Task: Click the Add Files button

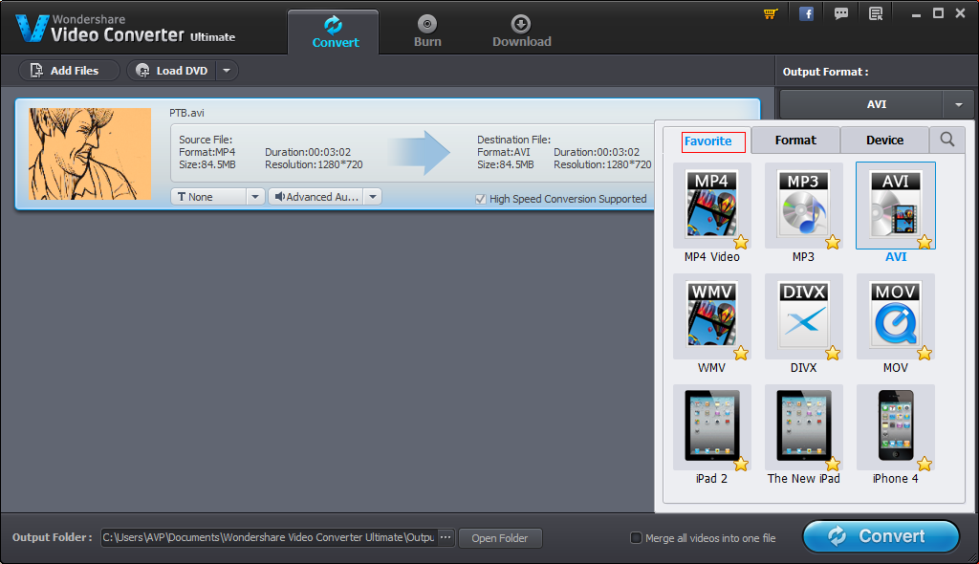Action: 69,71
